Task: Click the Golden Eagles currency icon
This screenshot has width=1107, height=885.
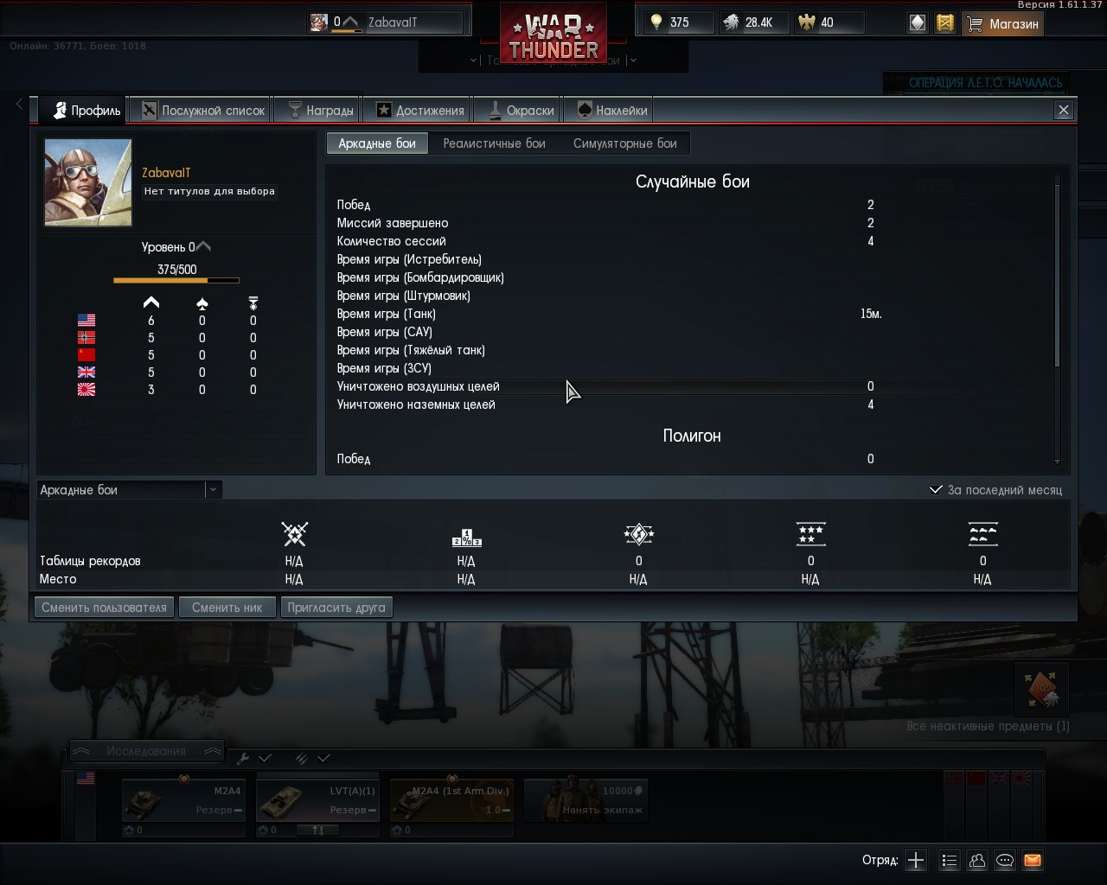Action: tap(807, 22)
